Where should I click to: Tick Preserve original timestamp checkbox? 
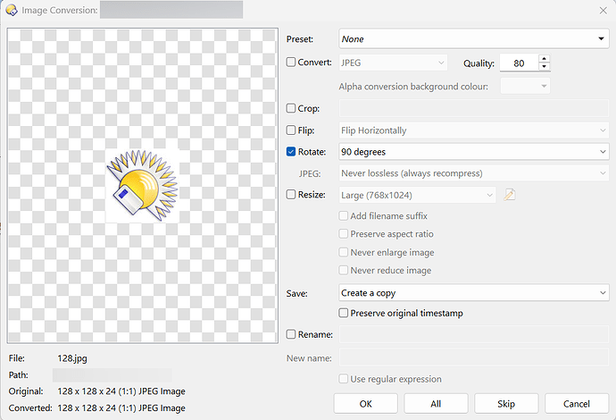coord(344,313)
